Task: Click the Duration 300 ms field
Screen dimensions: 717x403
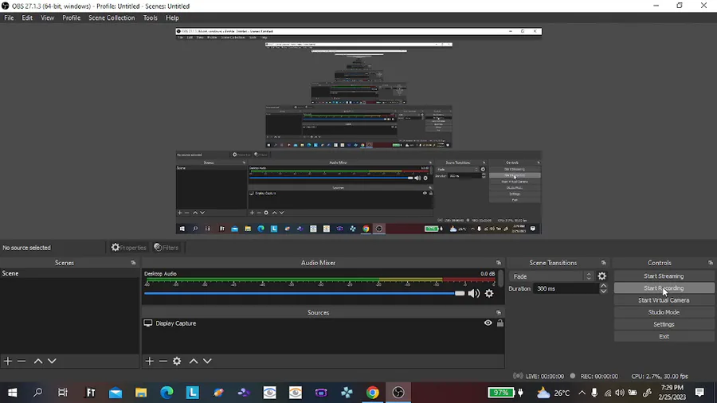Action: [x=566, y=289]
